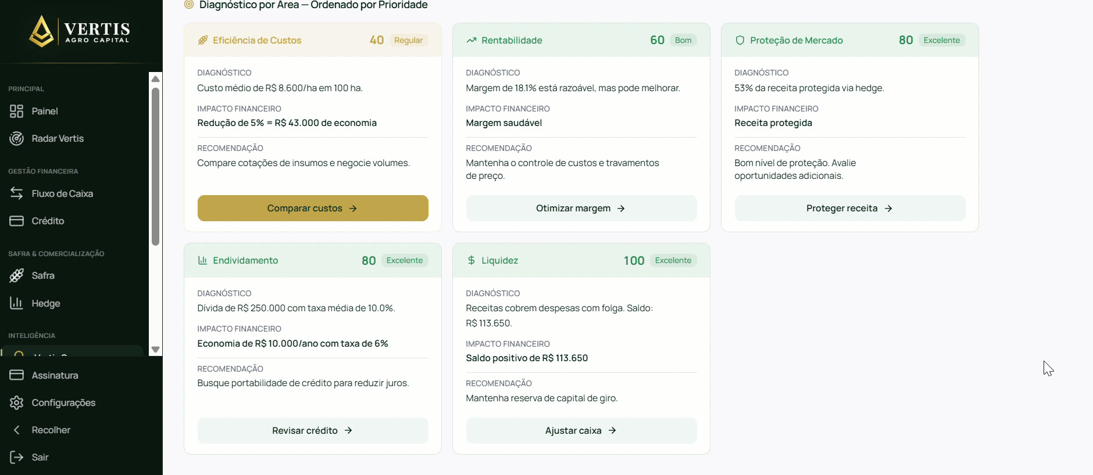
Task: Click Excelente badge on Liquidez card
Action: coord(673,260)
